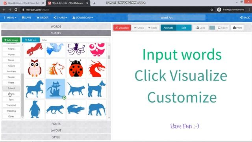Select the Pirate shape category

click(11, 82)
